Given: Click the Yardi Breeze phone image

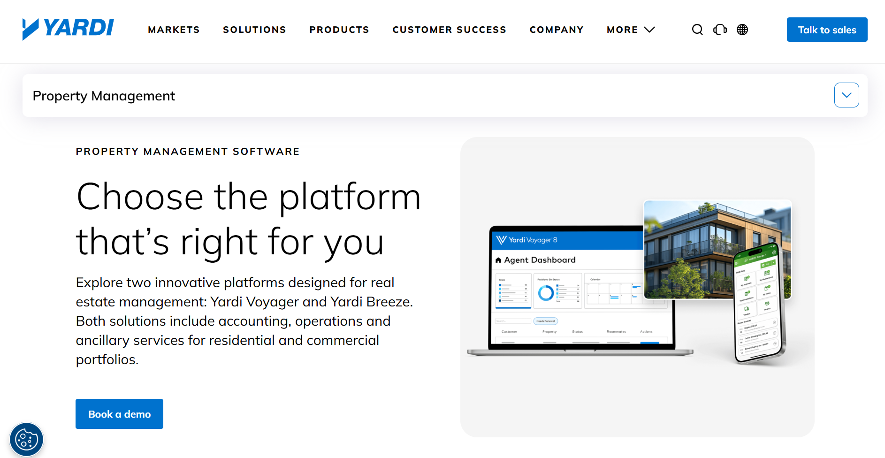Looking at the screenshot, I should coord(759,303).
